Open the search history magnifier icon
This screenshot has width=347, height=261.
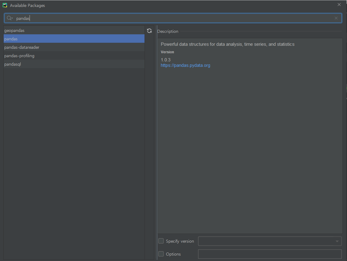[10, 18]
